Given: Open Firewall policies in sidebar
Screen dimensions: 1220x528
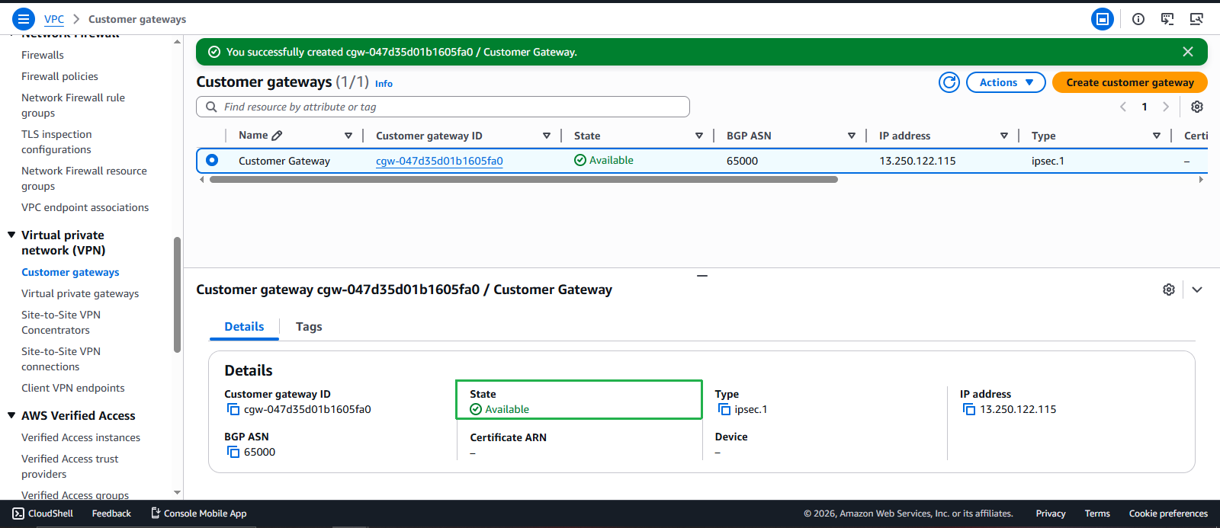Looking at the screenshot, I should [59, 76].
